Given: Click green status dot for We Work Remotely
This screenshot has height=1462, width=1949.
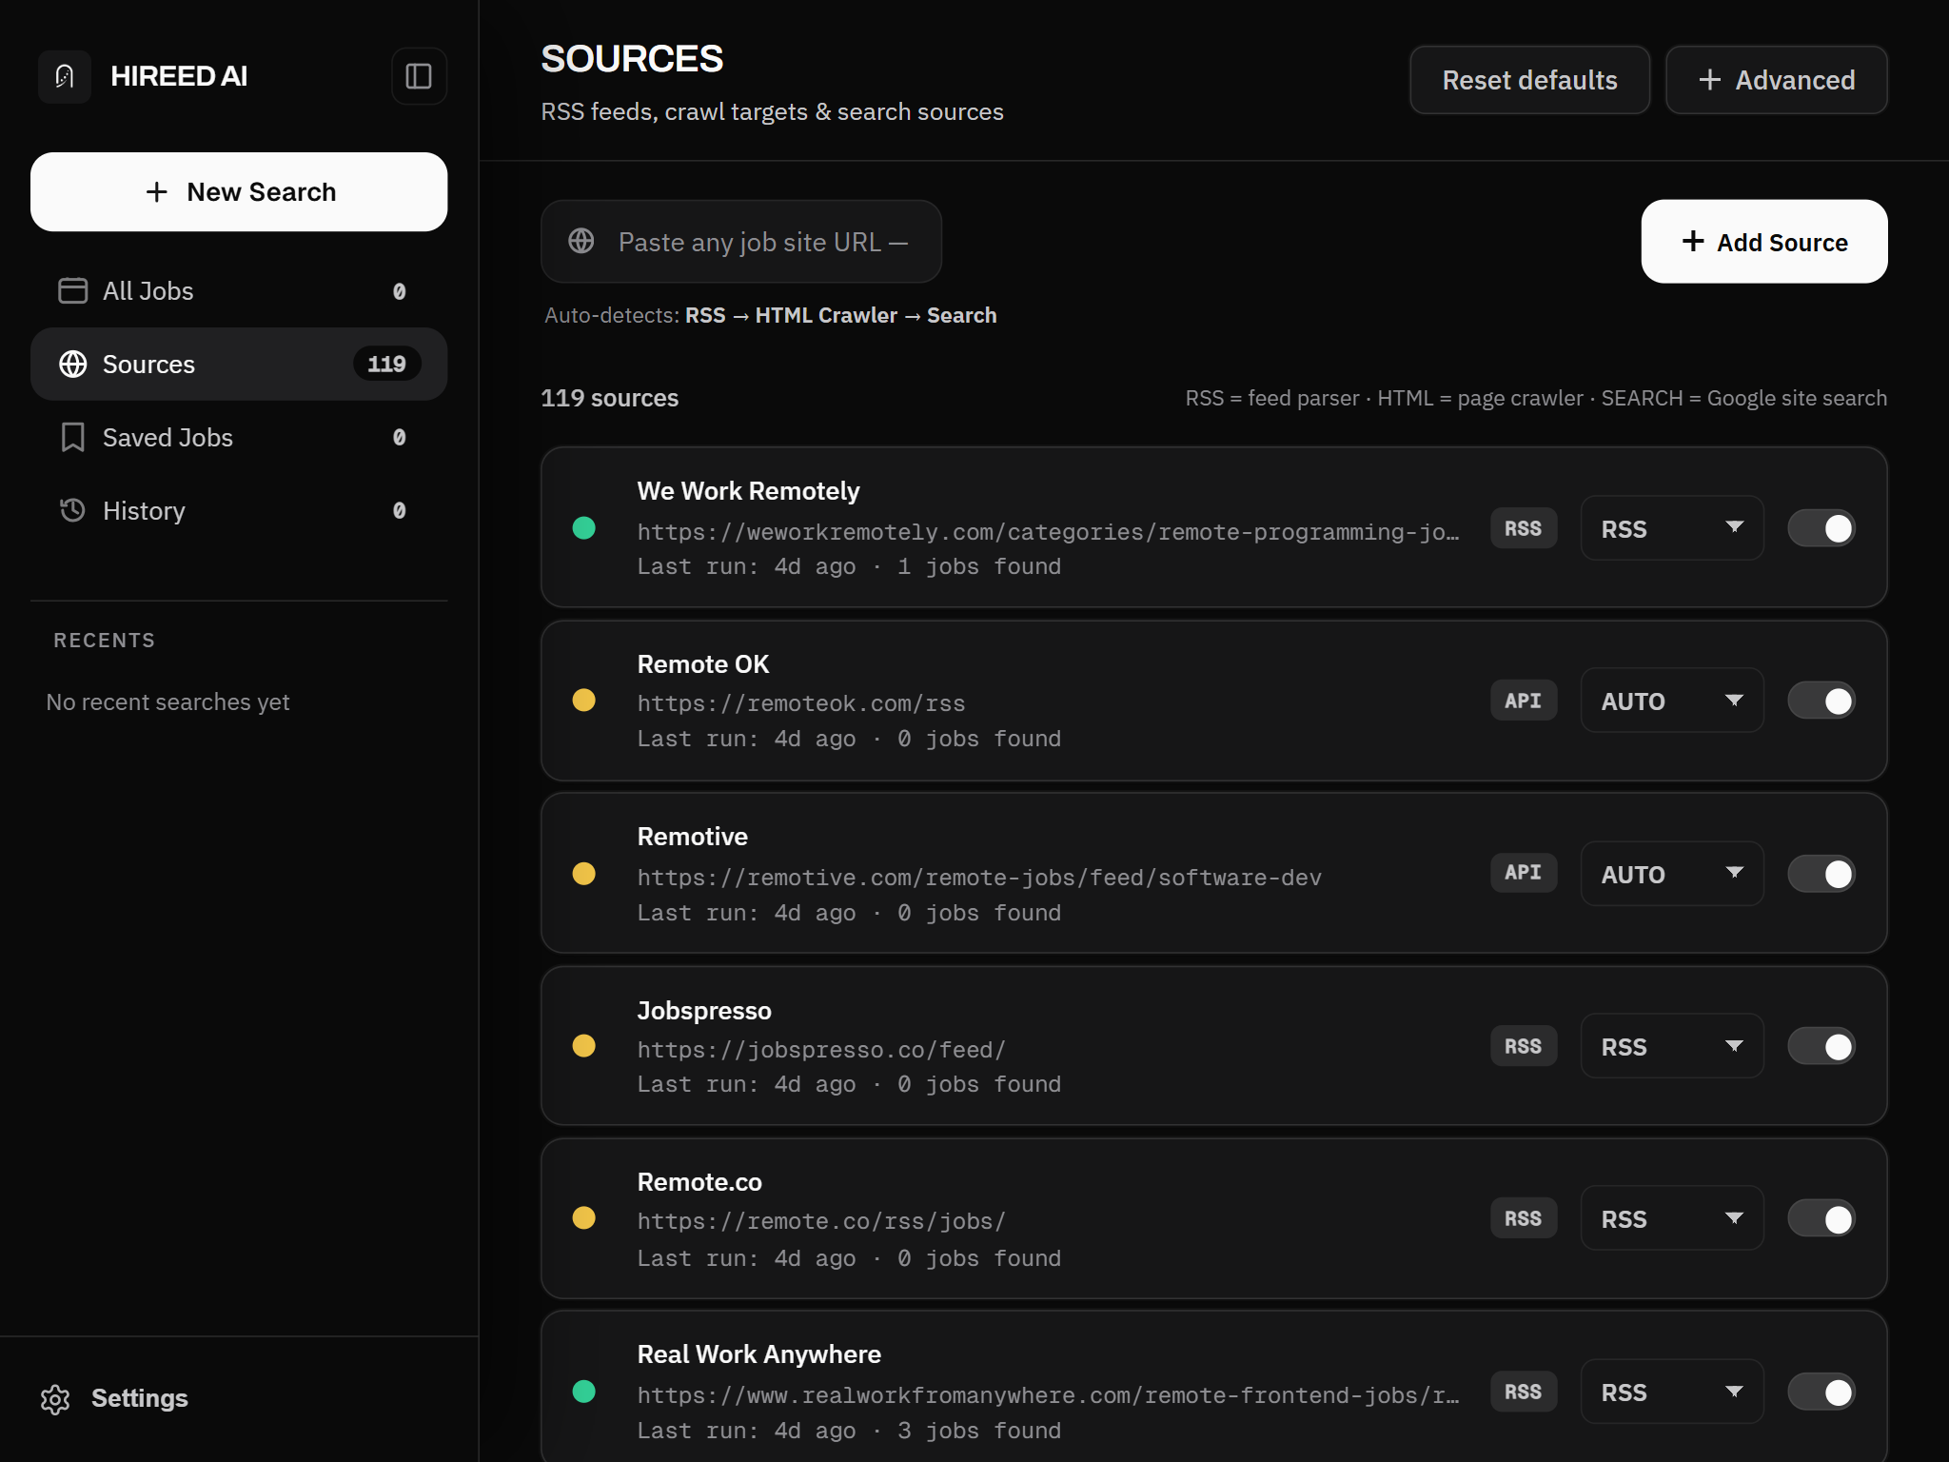Looking at the screenshot, I should (584, 527).
